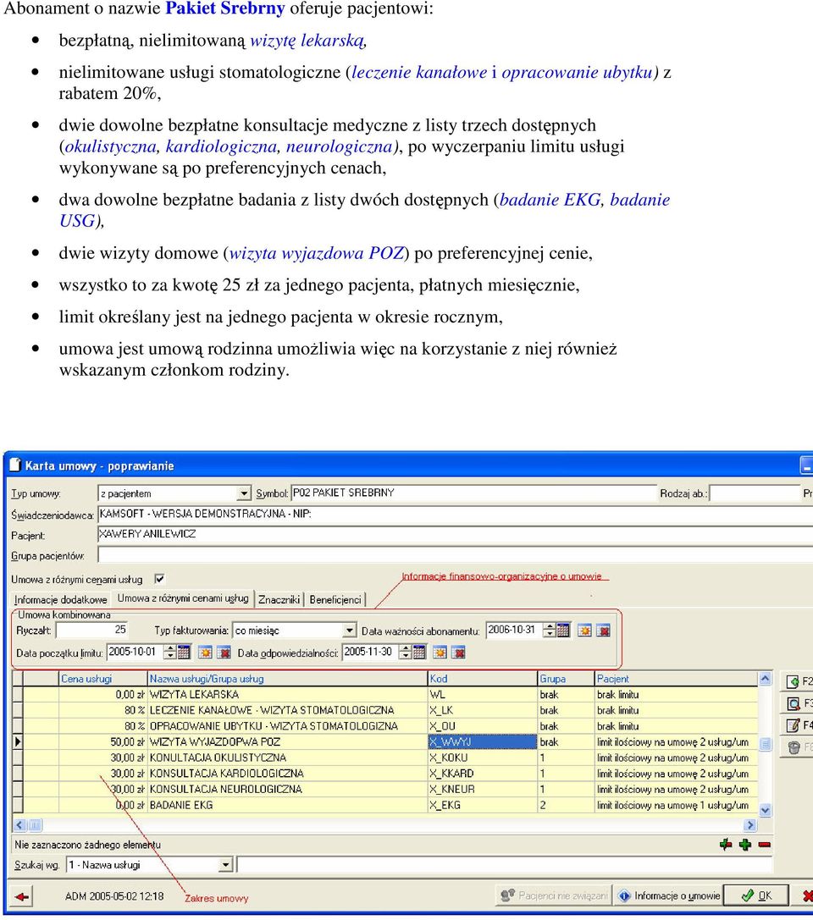Set today's date for Data ważności abonamentu
Screen dimensions: 813x920
pos(584,631)
